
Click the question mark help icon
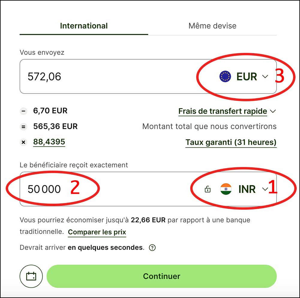[x=152, y=248]
